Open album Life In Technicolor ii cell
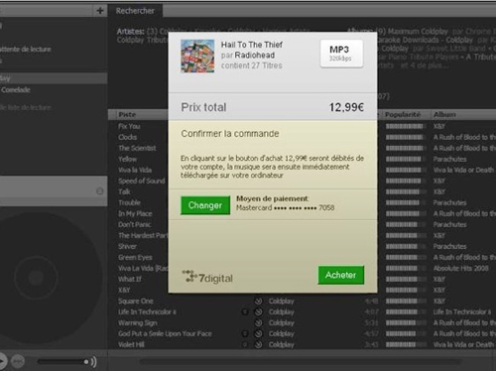Screen dimensions: 496x371 (462, 311)
